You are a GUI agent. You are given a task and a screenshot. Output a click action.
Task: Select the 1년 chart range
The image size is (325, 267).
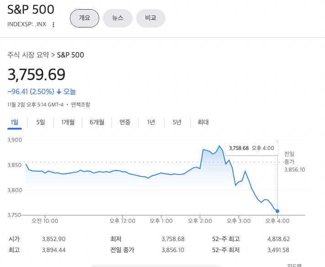[x=151, y=122]
